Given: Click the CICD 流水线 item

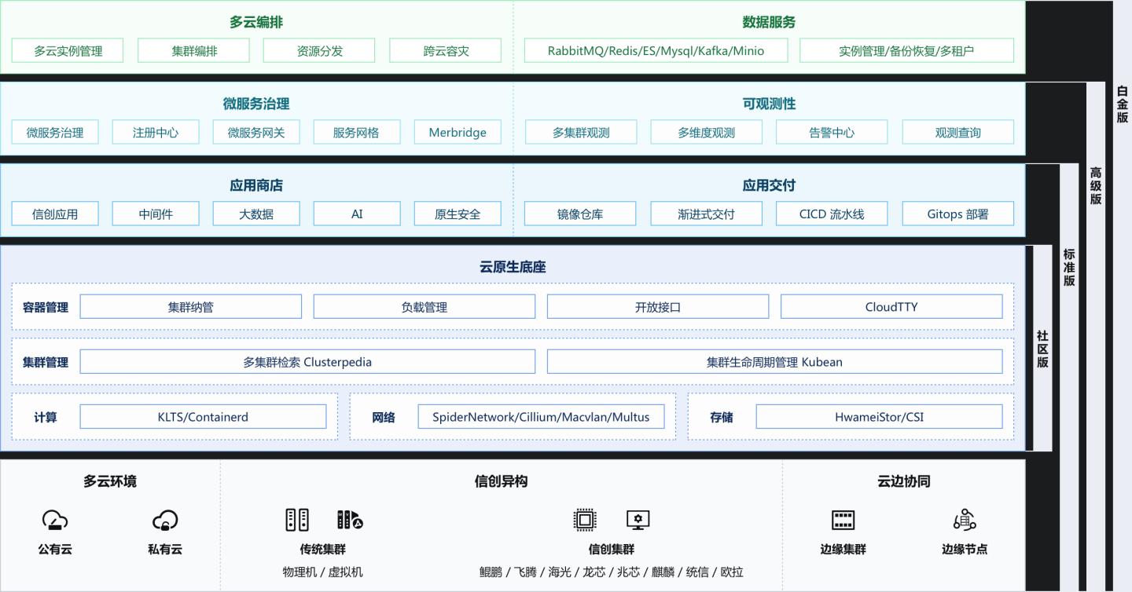Looking at the screenshot, I should coord(832,213).
